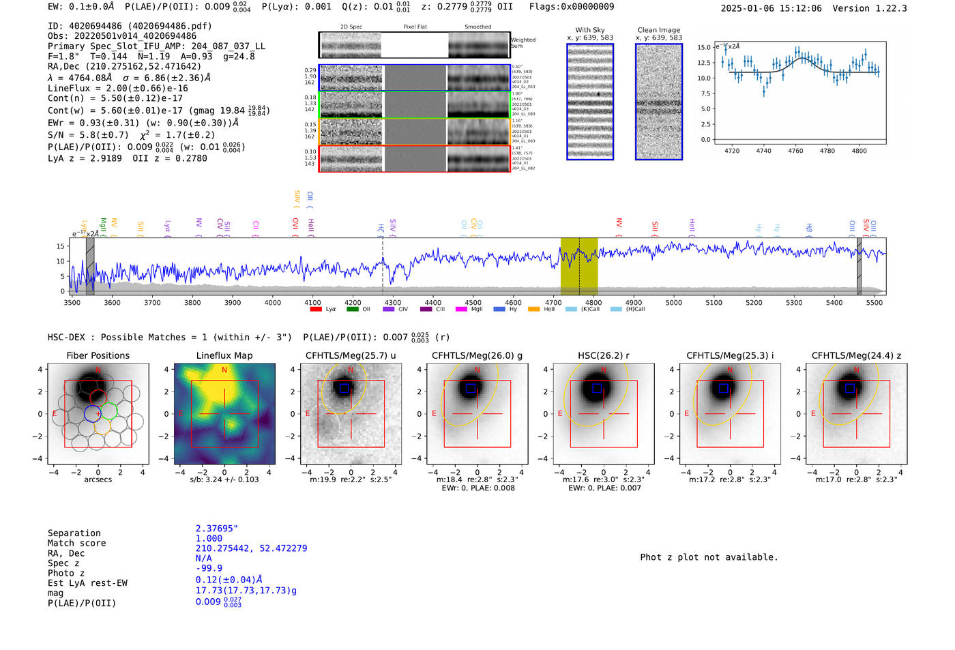Viewport: 955px width, 650px height.
Task: Select the orange-bordered 2D spectrum row
Action: coord(414,132)
